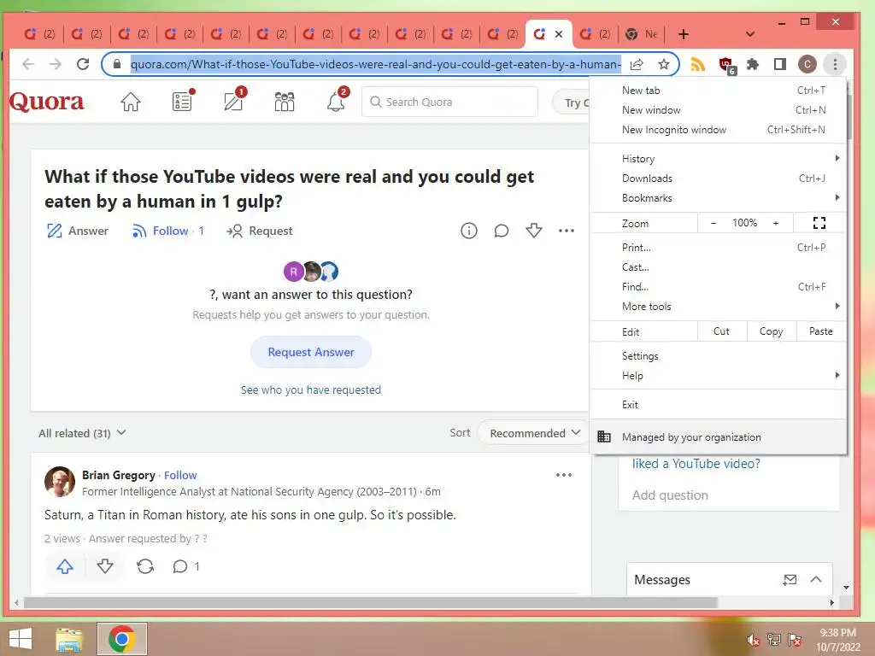Downvote the question with arrow icon
875x656 pixels.
pyautogui.click(x=534, y=231)
